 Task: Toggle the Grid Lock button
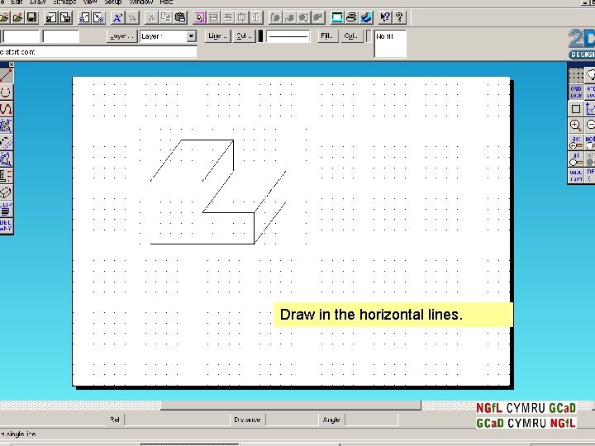click(576, 93)
